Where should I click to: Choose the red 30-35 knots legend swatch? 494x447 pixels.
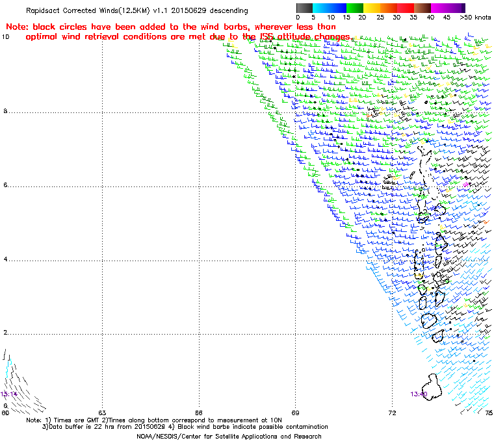[x=406, y=8]
